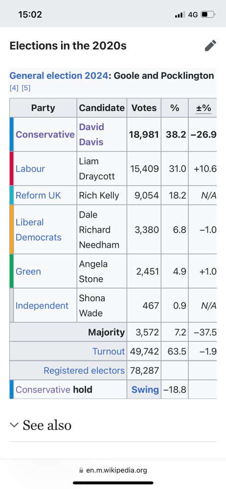Open the Turnout link
The image size is (226, 489).
pos(108,352)
